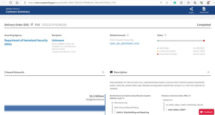Click the $5.5 Million obligated amount
Viewport: 215px width, 115px height.
[x=96, y=96]
